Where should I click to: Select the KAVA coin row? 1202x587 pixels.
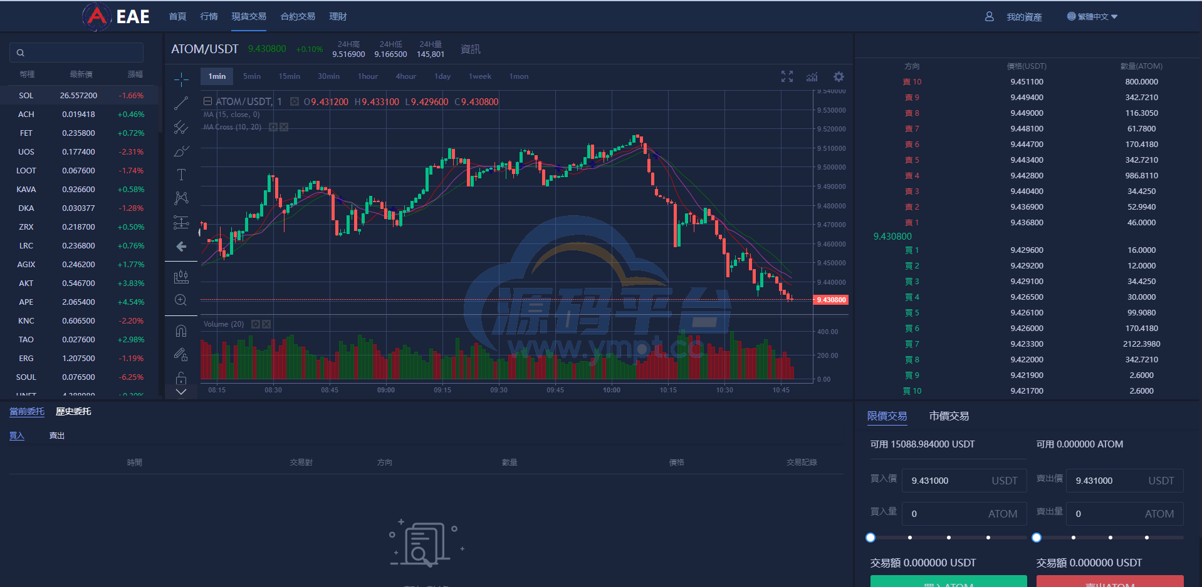[79, 190]
